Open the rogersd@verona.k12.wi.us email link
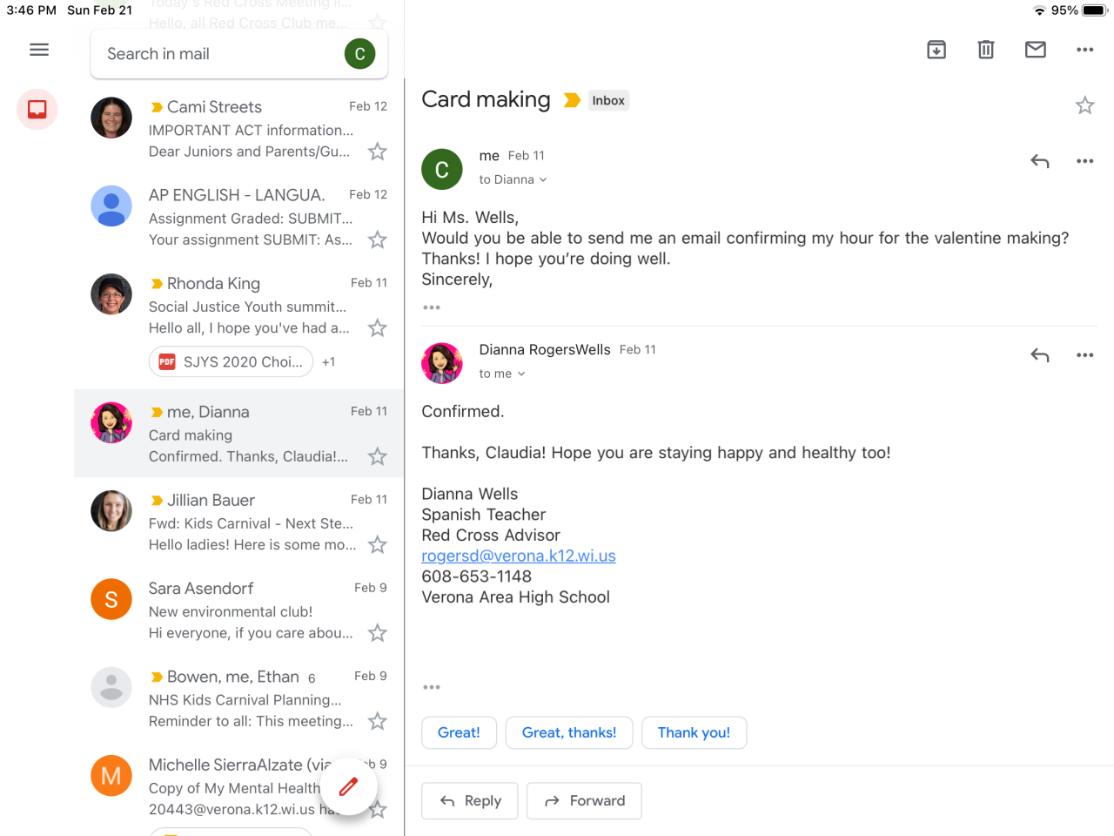Image resolution: width=1114 pixels, height=836 pixels. click(519, 556)
